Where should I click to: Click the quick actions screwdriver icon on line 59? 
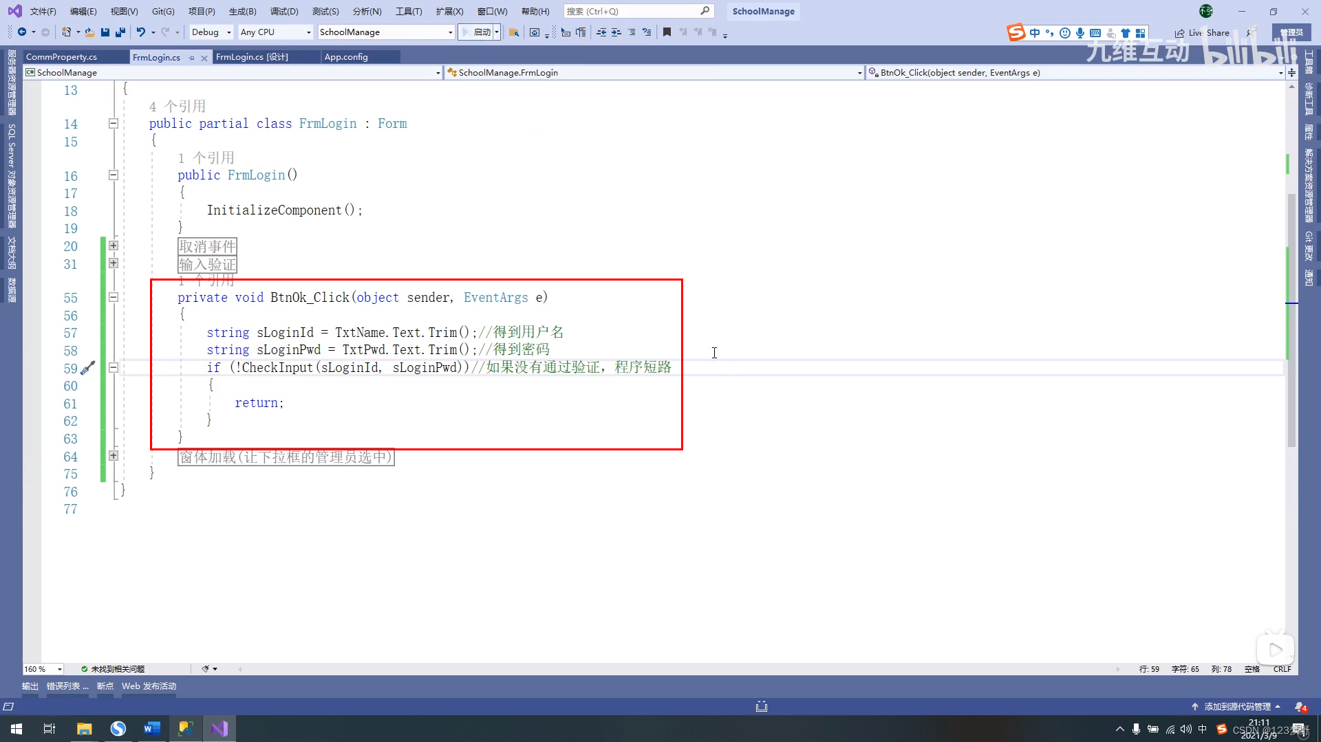pyautogui.click(x=88, y=368)
